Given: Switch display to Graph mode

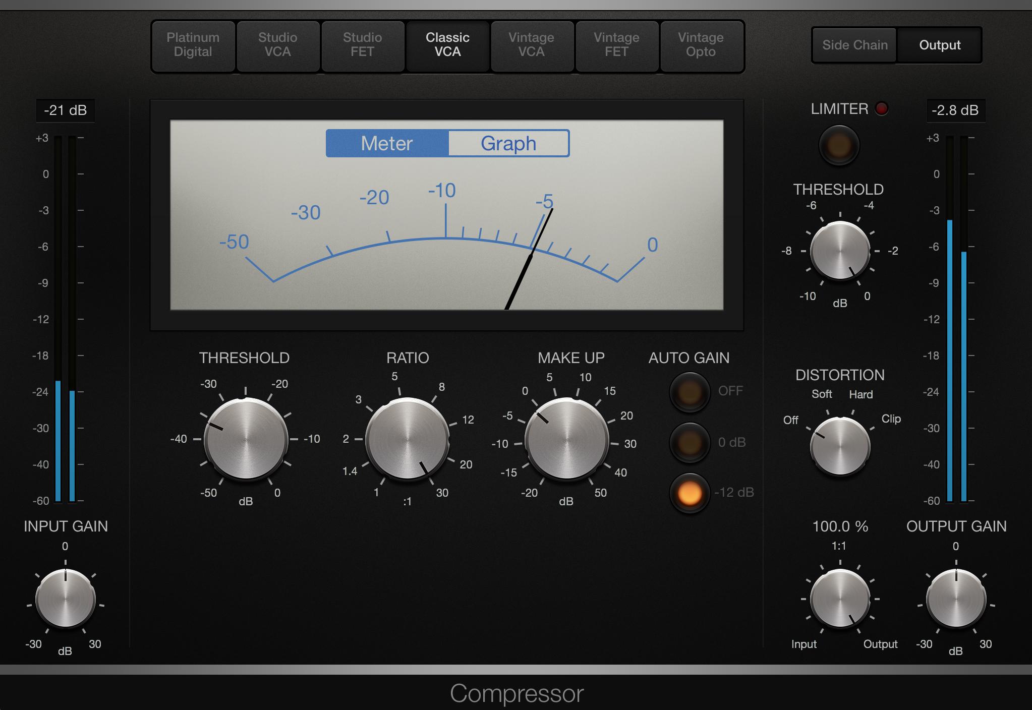Looking at the screenshot, I should coord(508,144).
